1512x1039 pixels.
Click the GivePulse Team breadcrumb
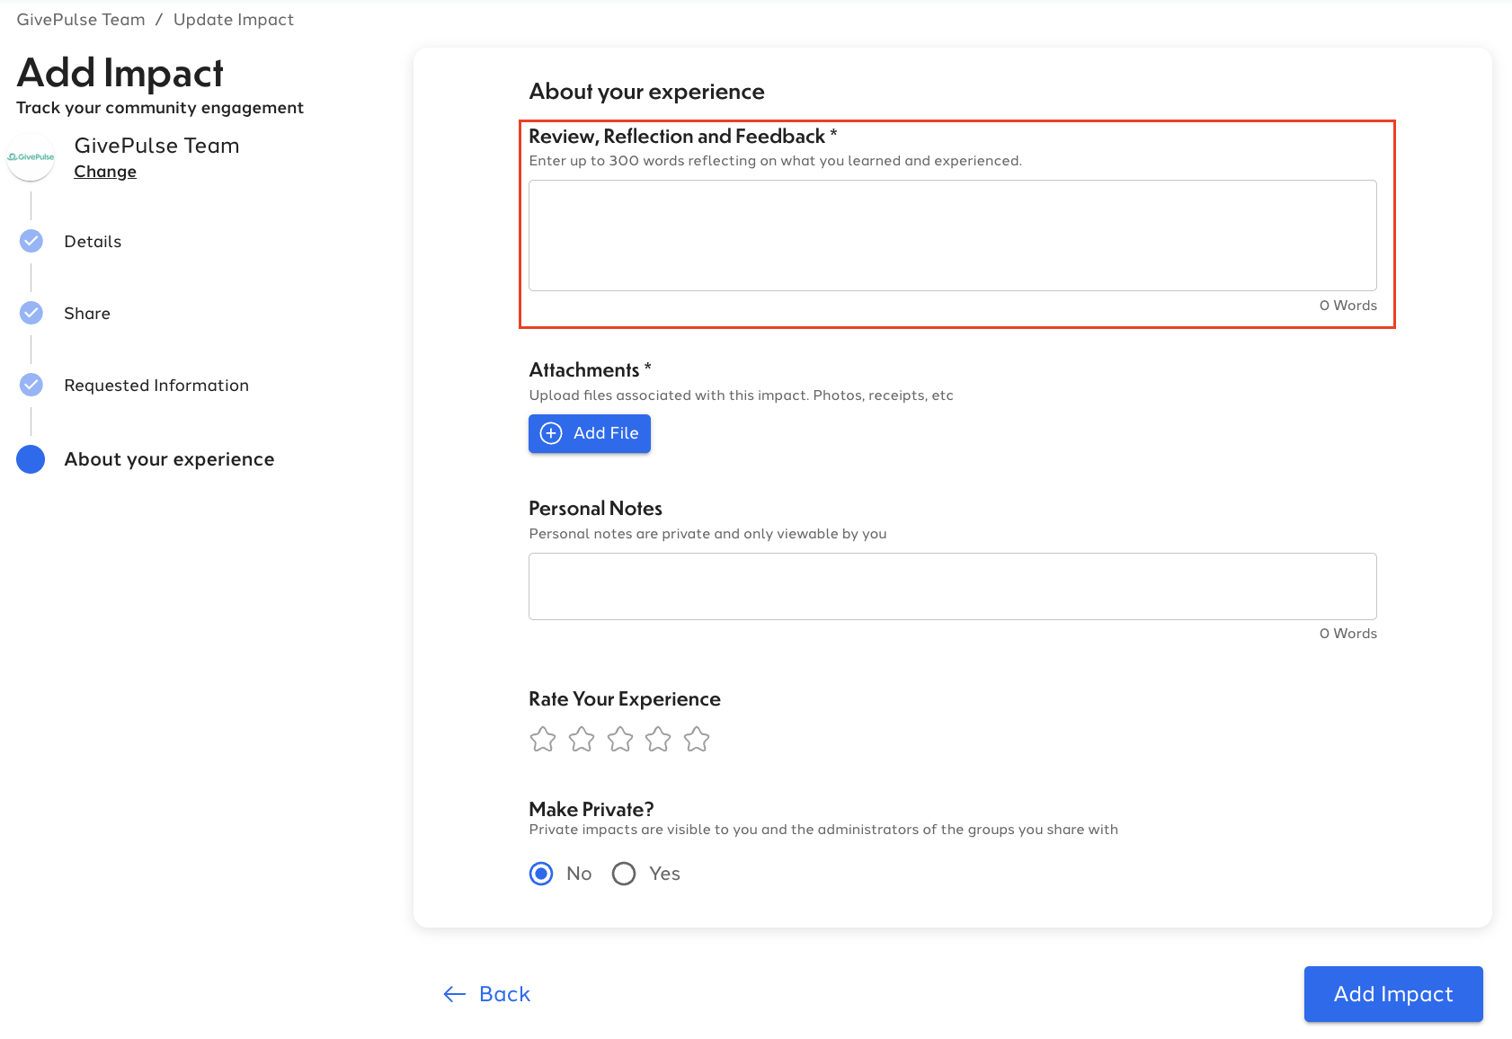81,20
